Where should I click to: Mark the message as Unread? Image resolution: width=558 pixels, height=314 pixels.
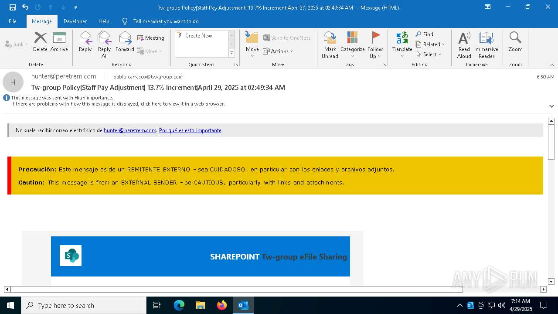coord(330,45)
